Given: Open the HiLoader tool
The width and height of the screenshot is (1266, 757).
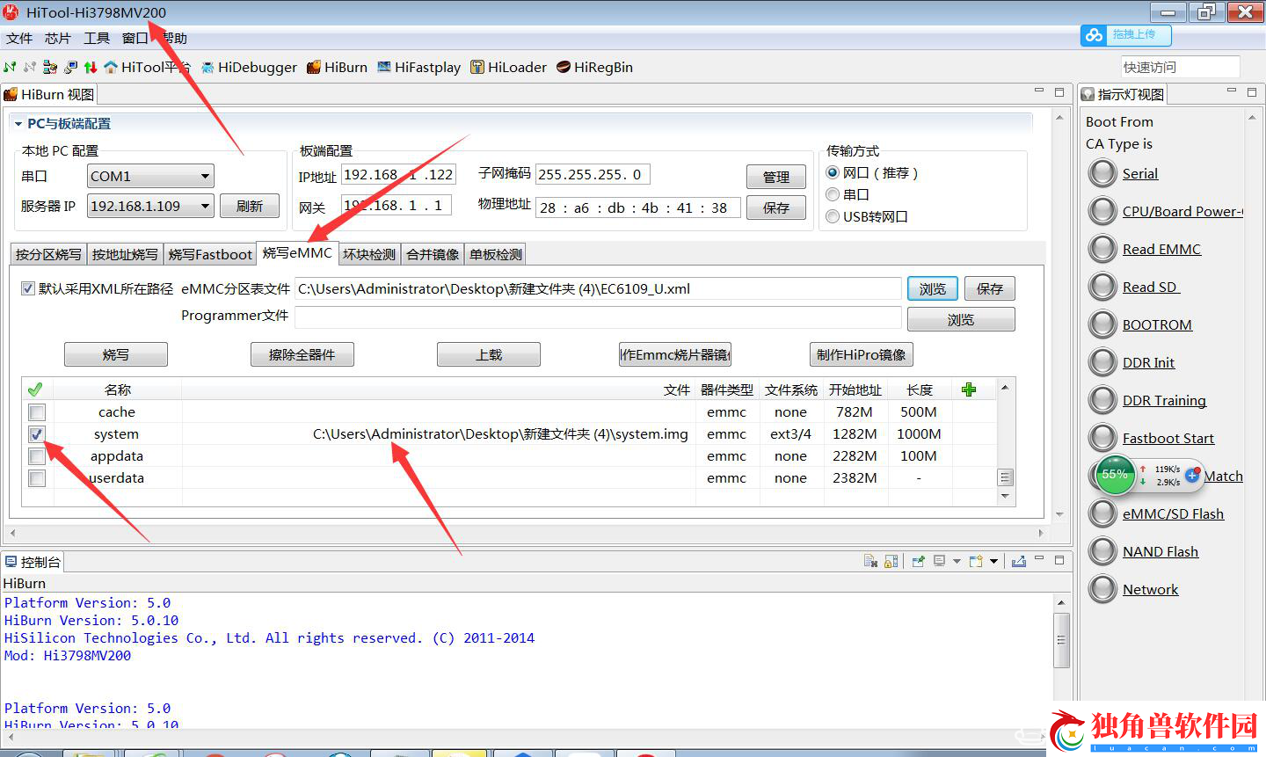Looking at the screenshot, I should point(508,67).
